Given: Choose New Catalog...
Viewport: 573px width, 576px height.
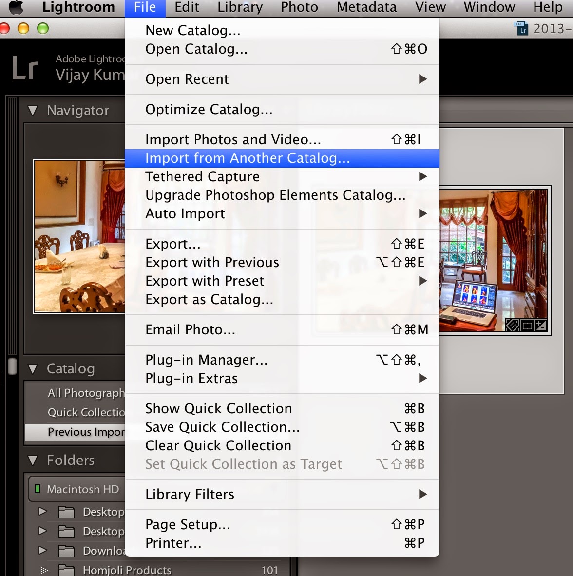Looking at the screenshot, I should click(x=282, y=31).
